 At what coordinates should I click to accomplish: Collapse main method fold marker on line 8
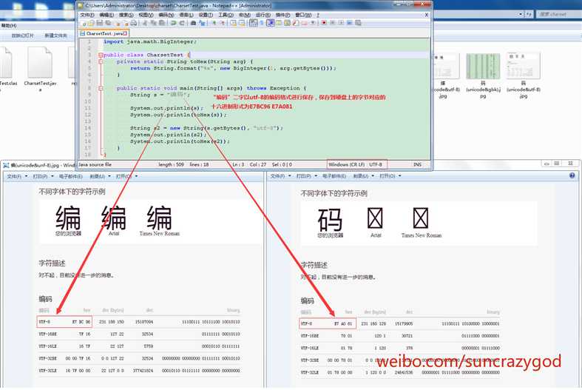[101, 88]
